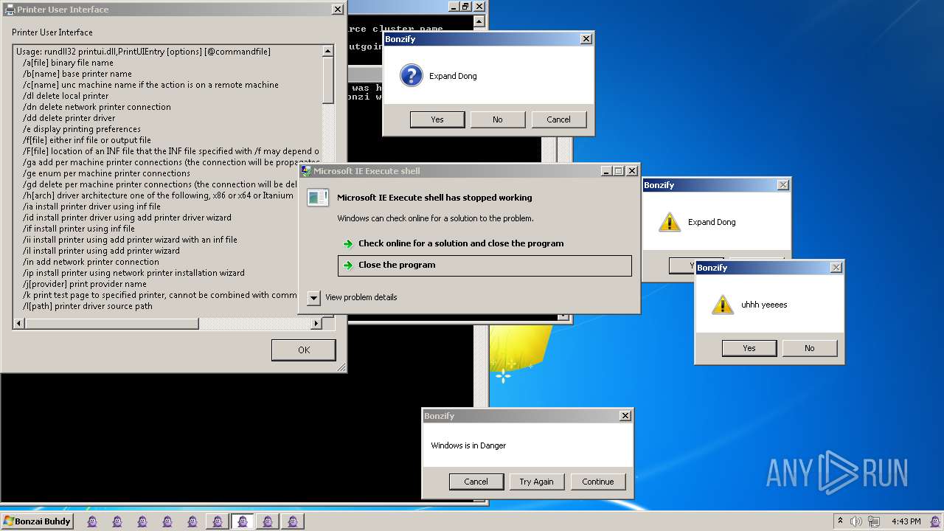
Task: Click green arrow beside Close the program
Action: 348,265
